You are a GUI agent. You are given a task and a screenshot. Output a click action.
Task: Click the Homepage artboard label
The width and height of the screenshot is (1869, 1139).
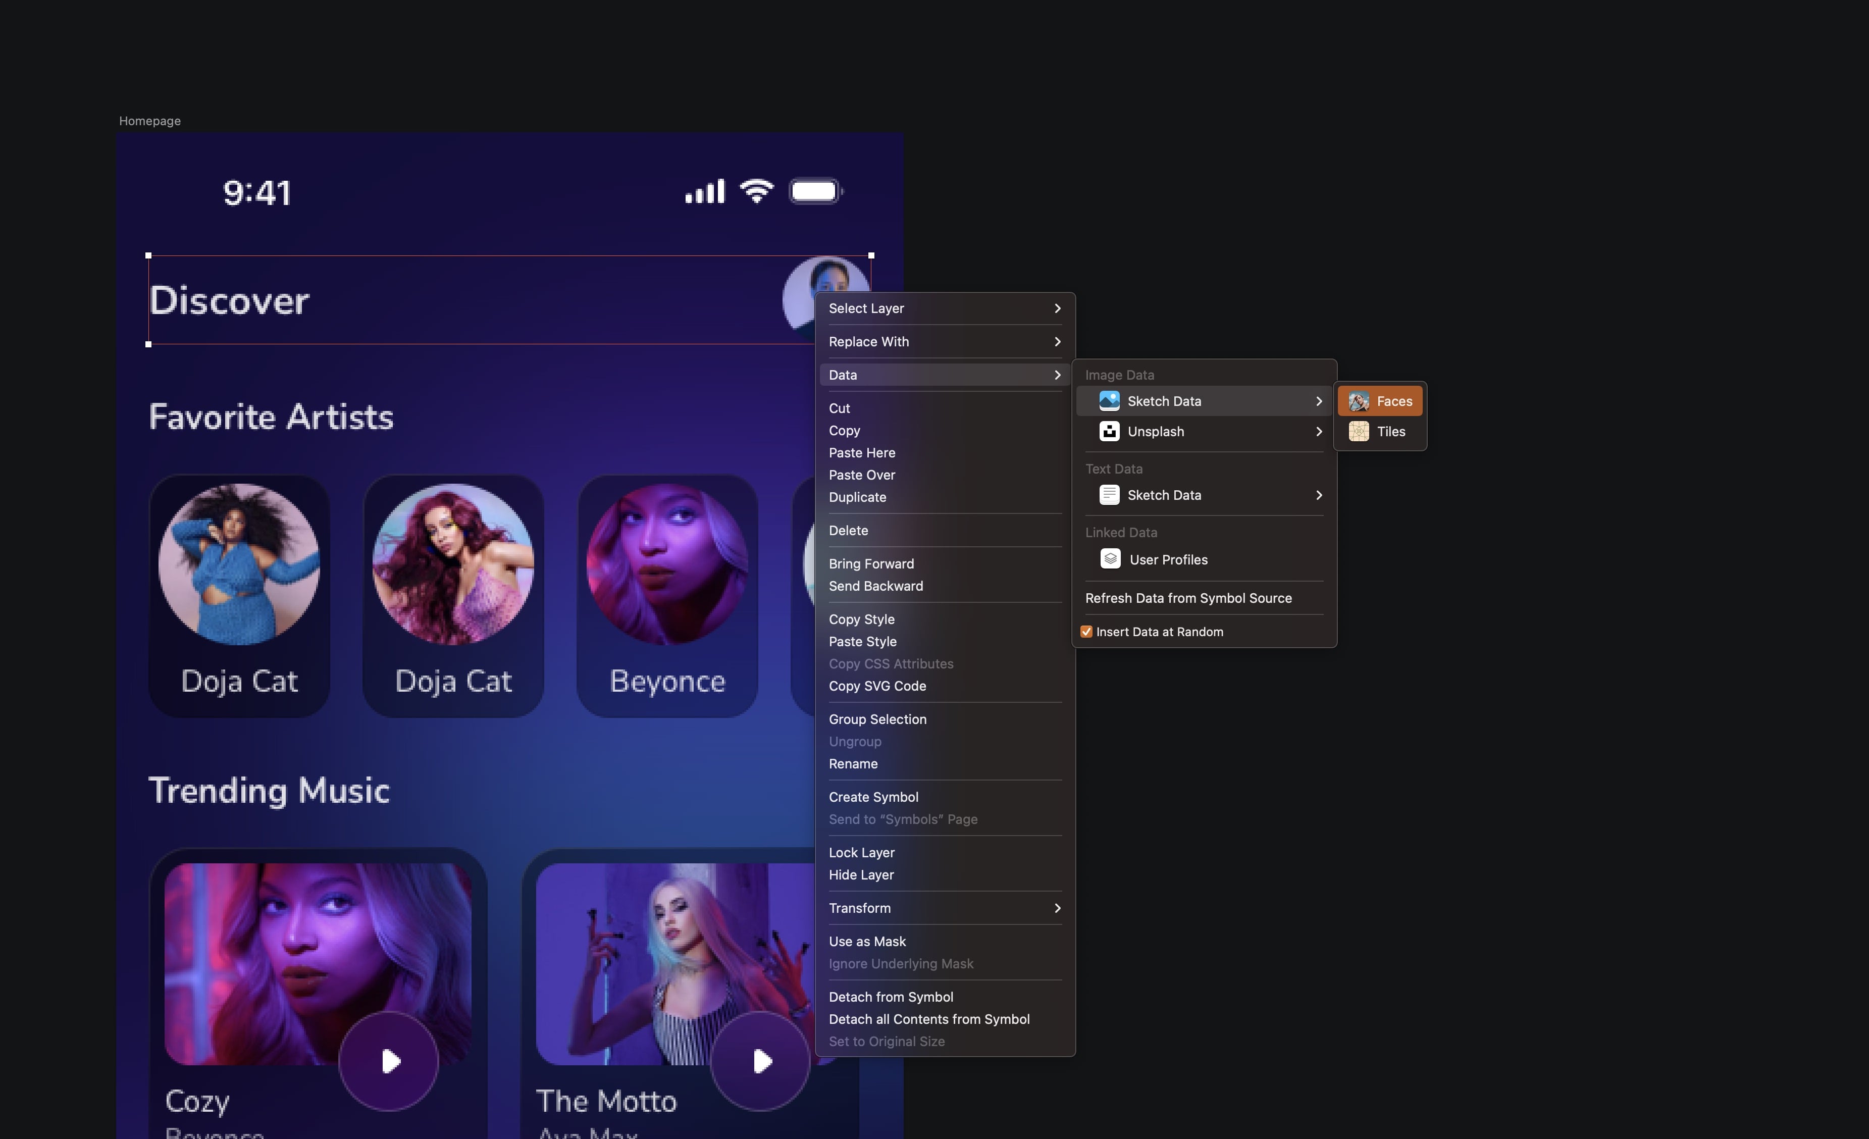click(149, 121)
